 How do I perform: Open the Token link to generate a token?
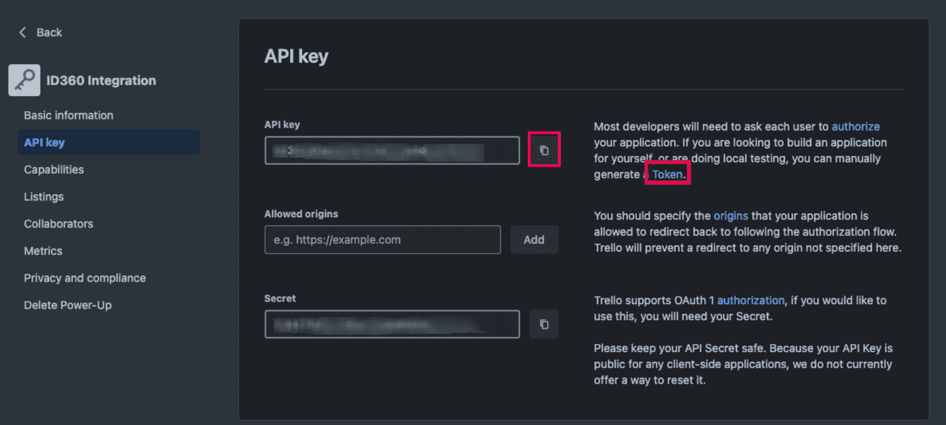[x=666, y=174]
